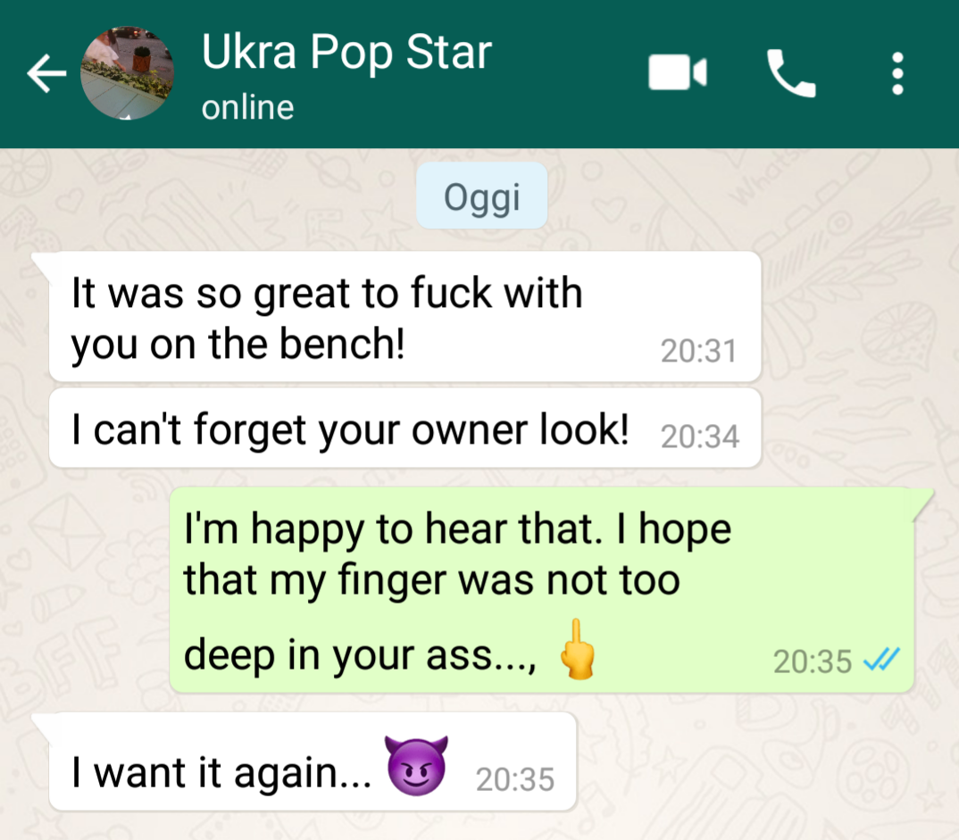Start a voice call using phone icon
Screen dimensions: 959x840
point(791,73)
